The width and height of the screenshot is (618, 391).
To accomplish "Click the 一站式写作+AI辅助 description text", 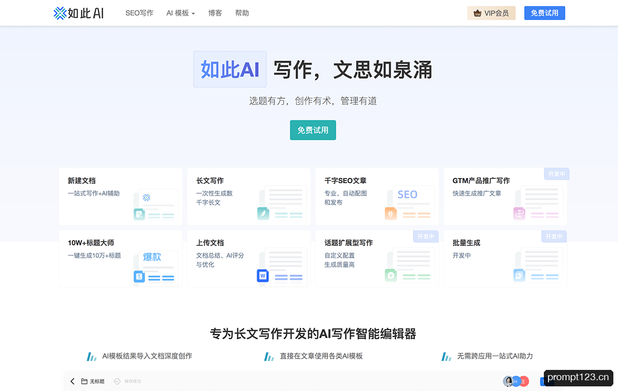I will click(94, 193).
